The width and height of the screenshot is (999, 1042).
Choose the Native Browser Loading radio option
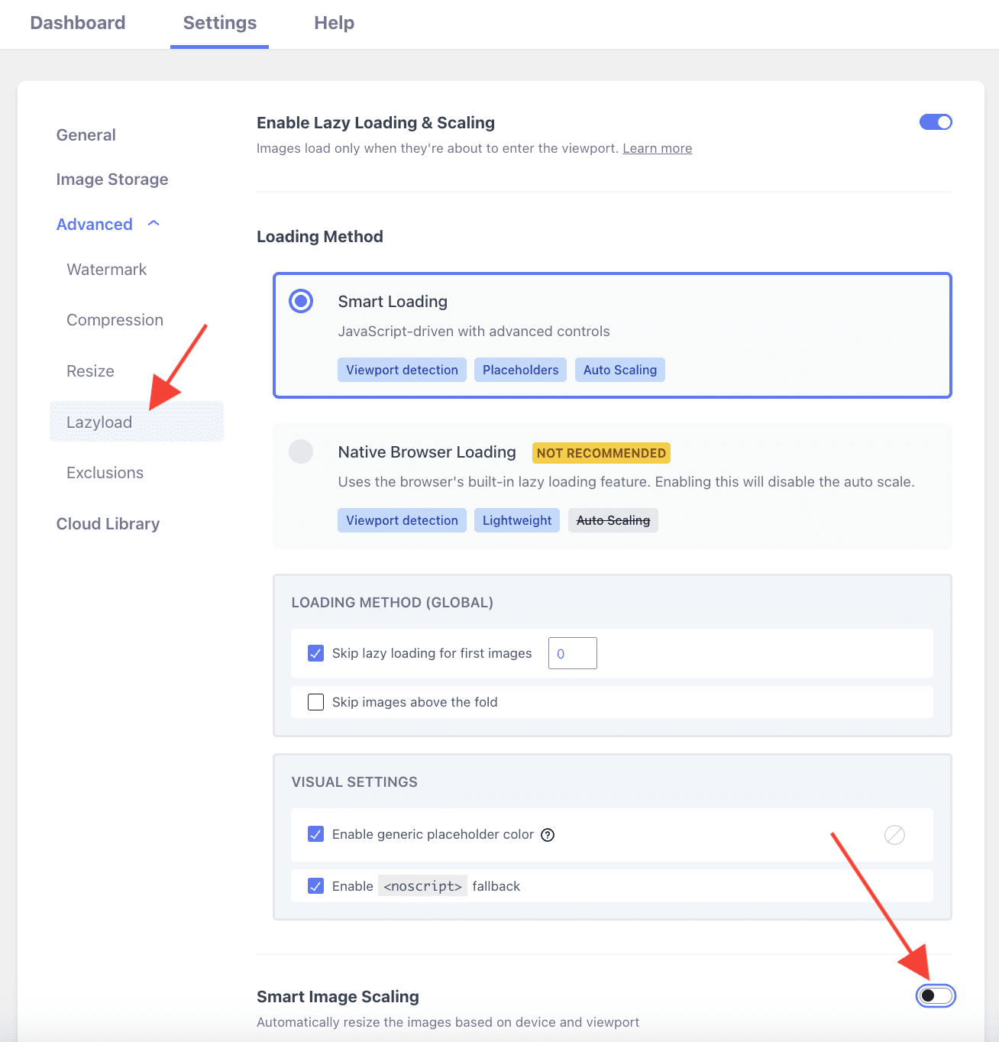coord(301,451)
